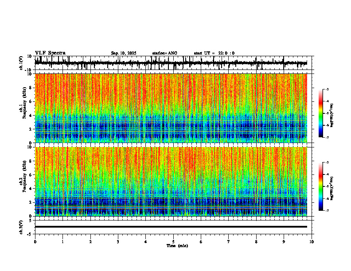The width and height of the screenshot is (351, 271).
Task: Click the ch.2 "Frequency (kHz)" axis label
Action: [x=24, y=176]
